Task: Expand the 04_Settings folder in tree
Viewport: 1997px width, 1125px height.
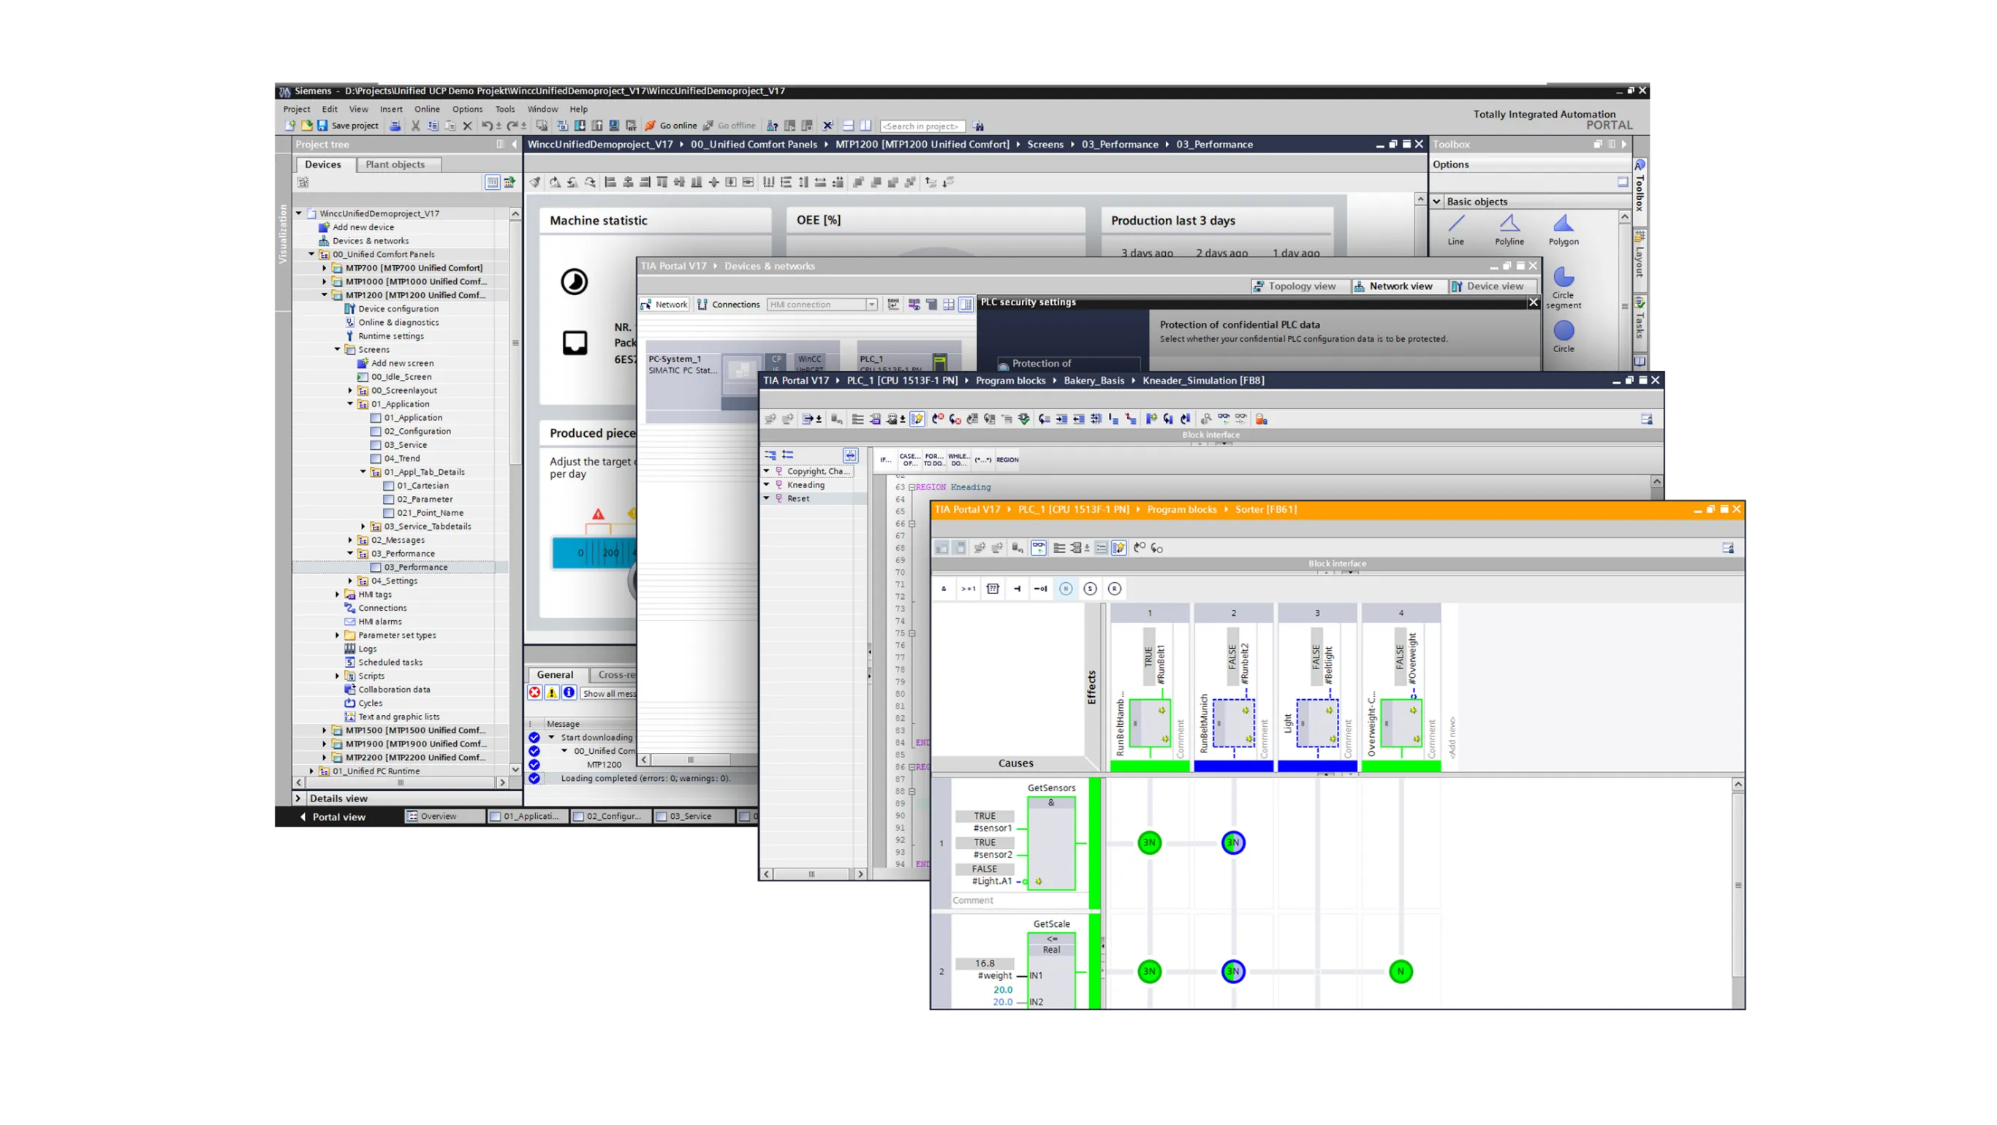Action: click(x=350, y=581)
